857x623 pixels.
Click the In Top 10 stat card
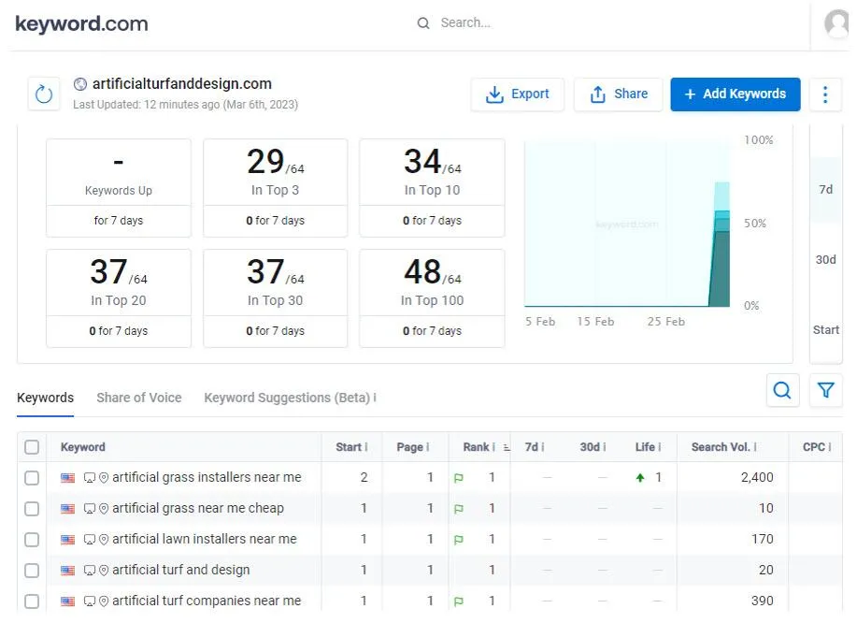[432, 188]
